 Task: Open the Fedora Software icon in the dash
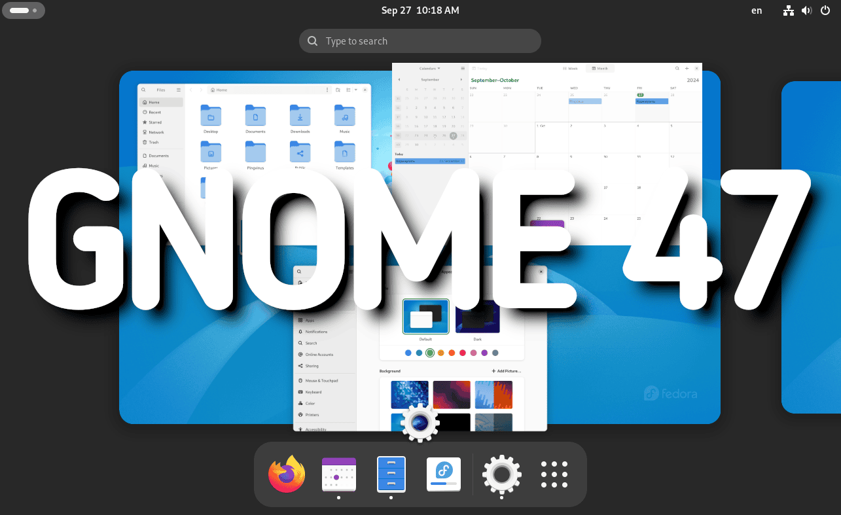[444, 474]
